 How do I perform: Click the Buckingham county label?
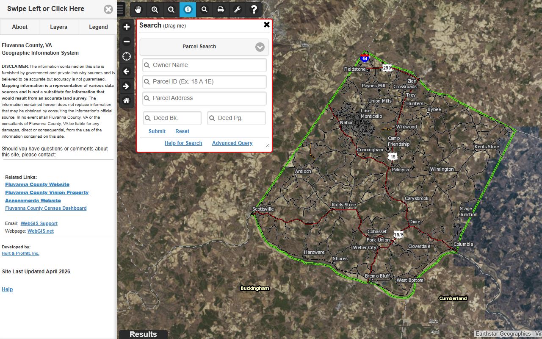click(255, 288)
